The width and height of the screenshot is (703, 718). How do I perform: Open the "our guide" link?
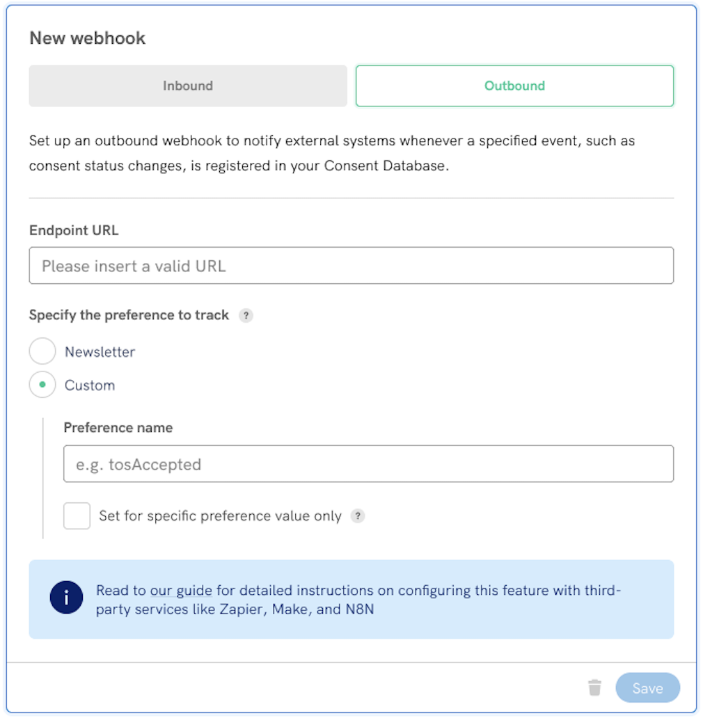point(182,590)
